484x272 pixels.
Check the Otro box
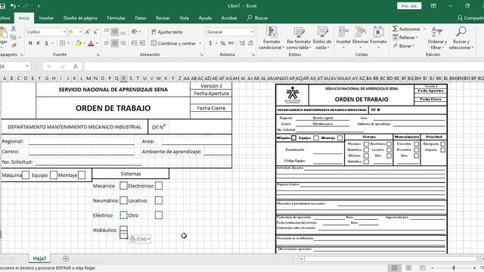tap(159, 215)
